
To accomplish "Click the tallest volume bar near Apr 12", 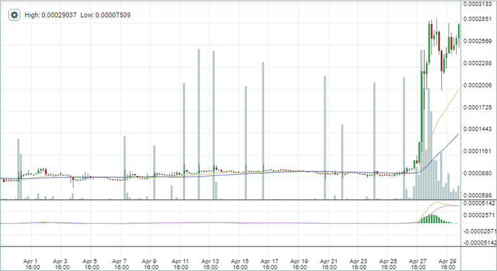I will [199, 123].
